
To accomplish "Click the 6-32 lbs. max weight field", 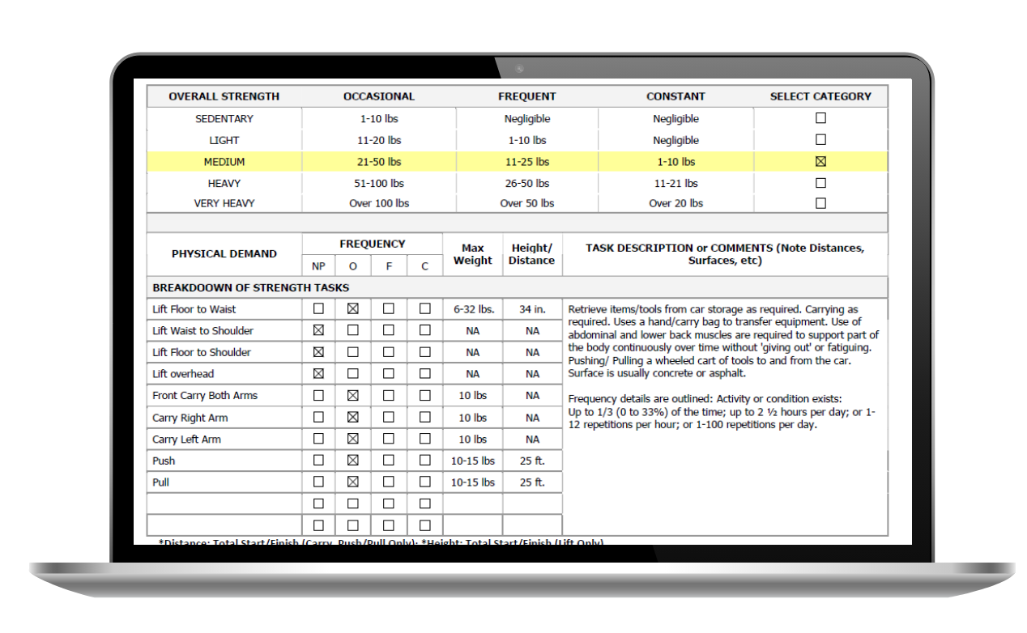I will (472, 309).
